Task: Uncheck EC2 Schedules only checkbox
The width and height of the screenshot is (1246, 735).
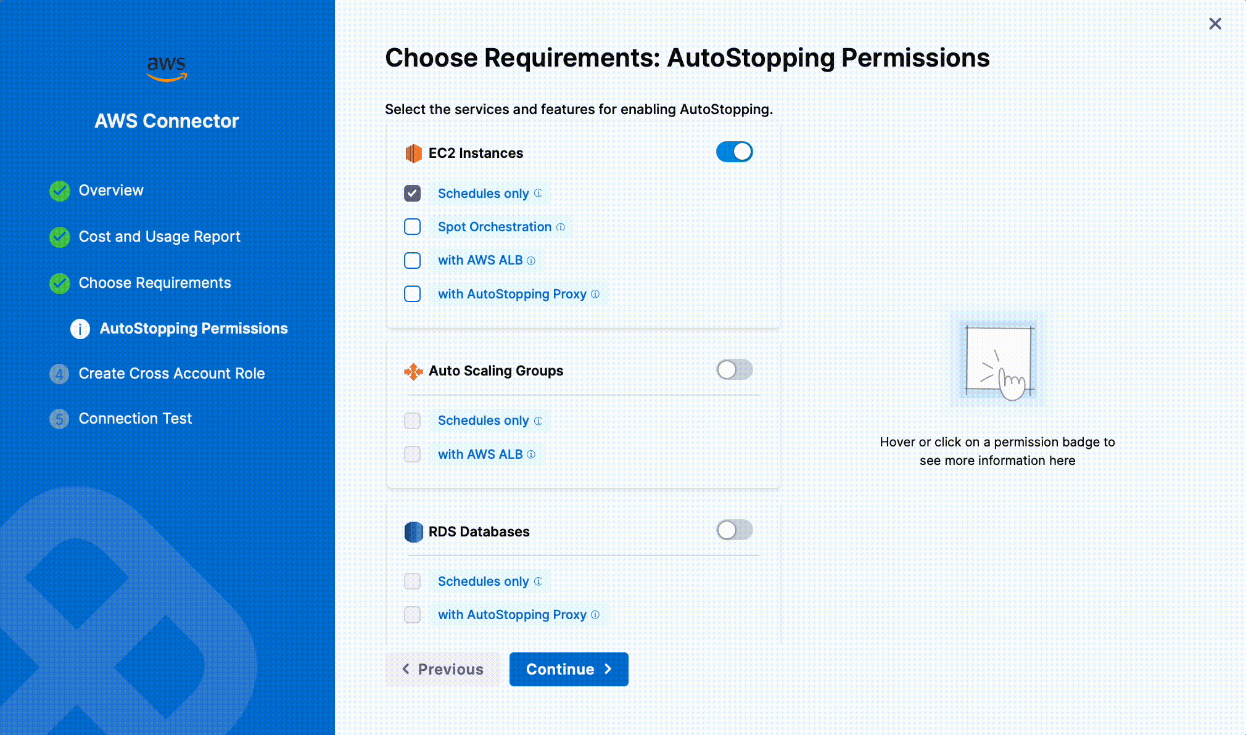Action: [x=413, y=194]
